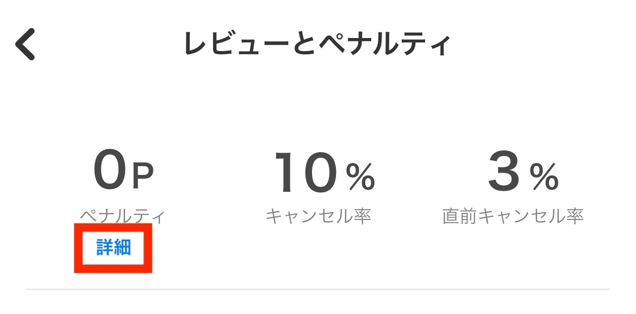Tap the large digit 0 in penalty
Image resolution: width=636 pixels, height=314 pixels.
[109, 172]
